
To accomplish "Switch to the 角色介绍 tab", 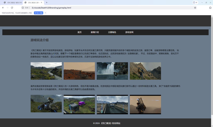I will point(13,2).
